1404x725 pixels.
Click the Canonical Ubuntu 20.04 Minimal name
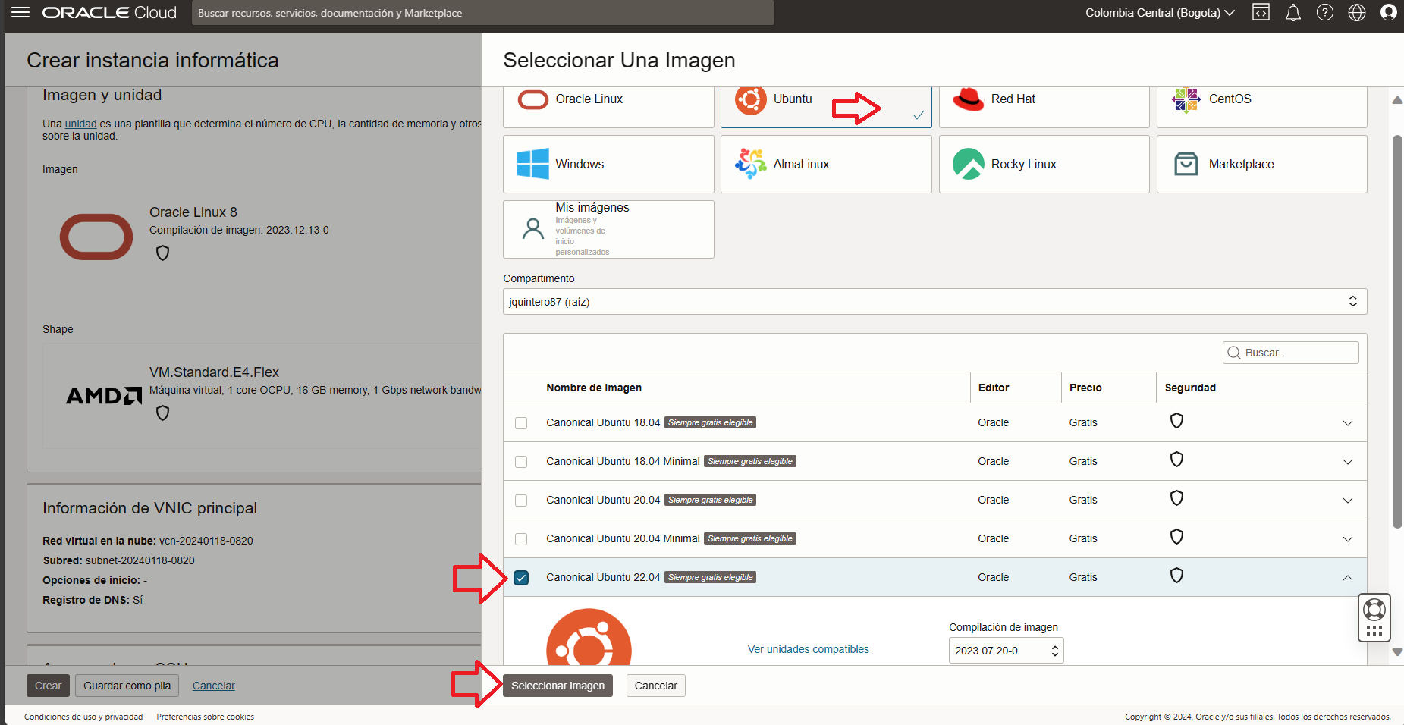(x=623, y=538)
